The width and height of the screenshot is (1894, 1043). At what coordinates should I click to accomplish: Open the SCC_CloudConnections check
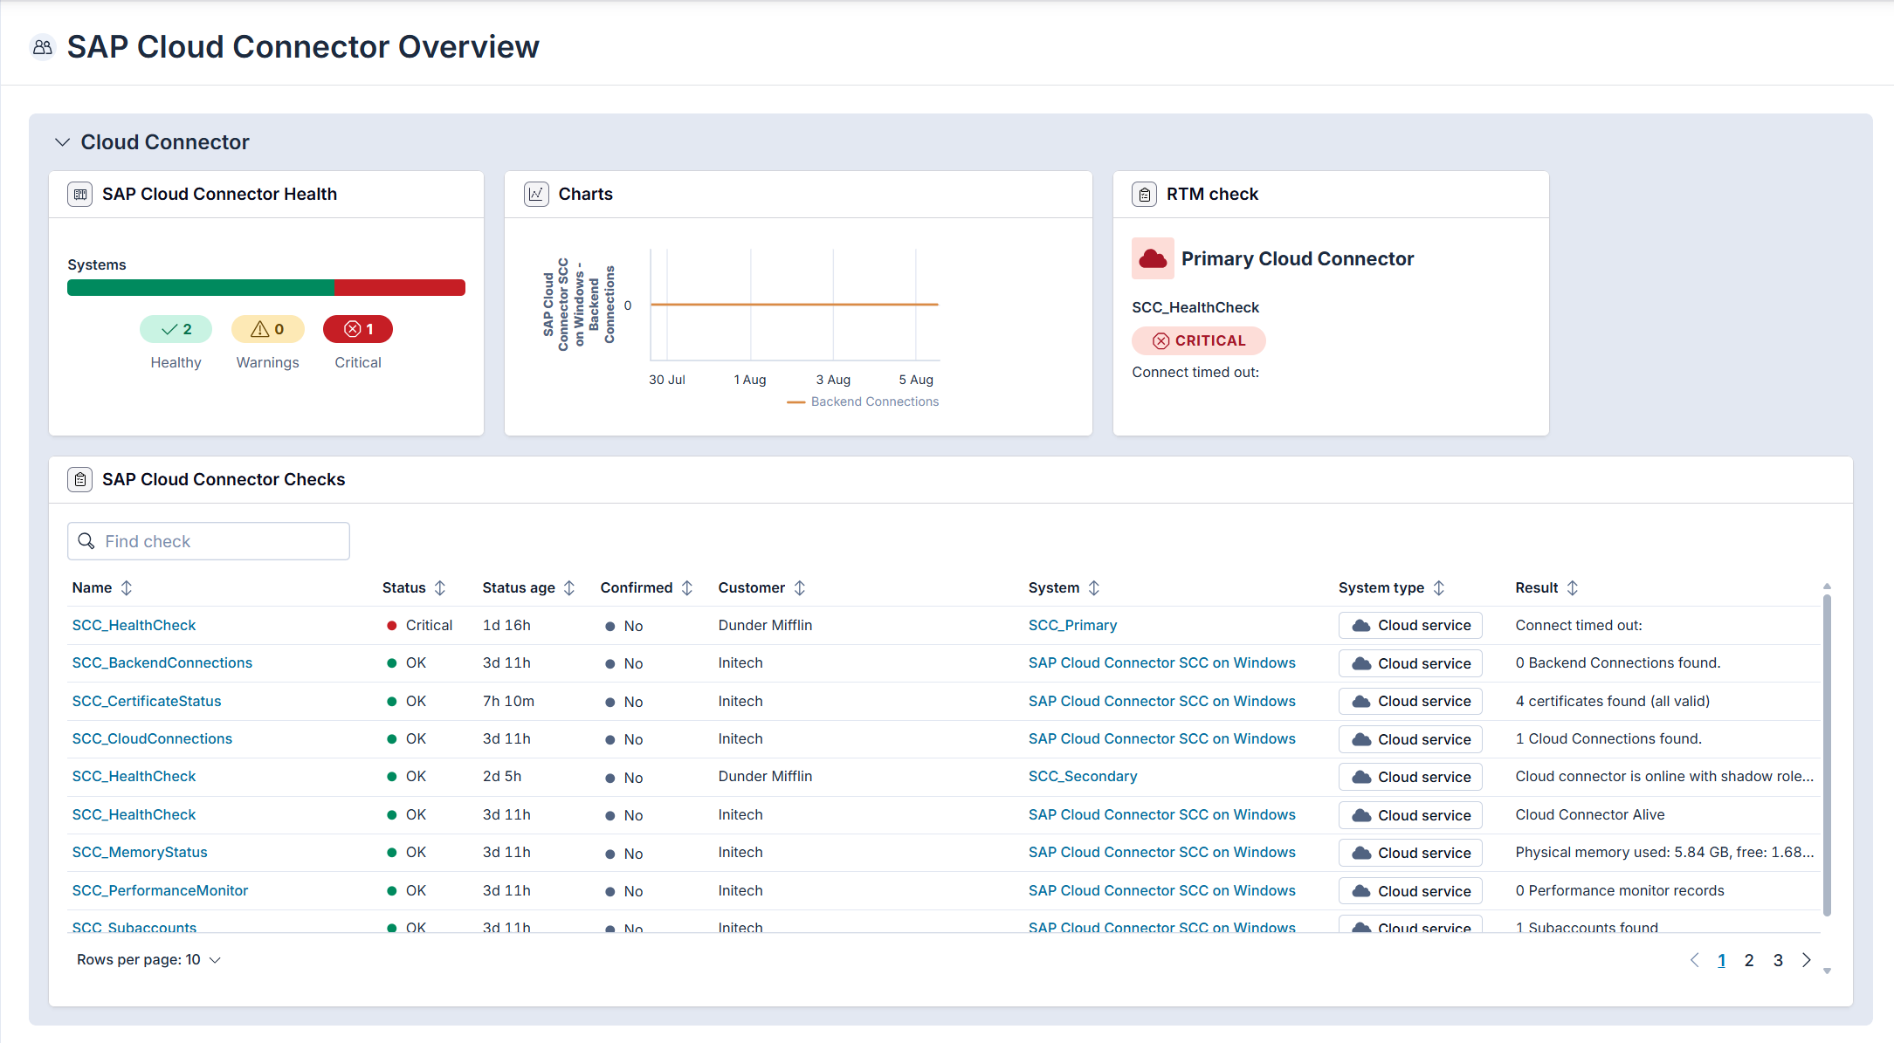click(152, 738)
